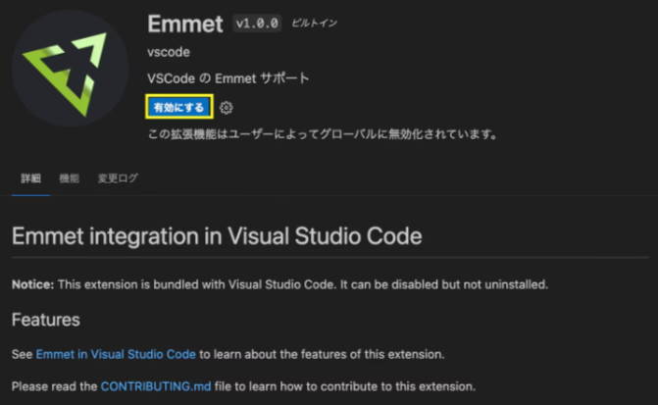Click the v1.0.0 version badge
The height and width of the screenshot is (405, 658).
tap(256, 23)
